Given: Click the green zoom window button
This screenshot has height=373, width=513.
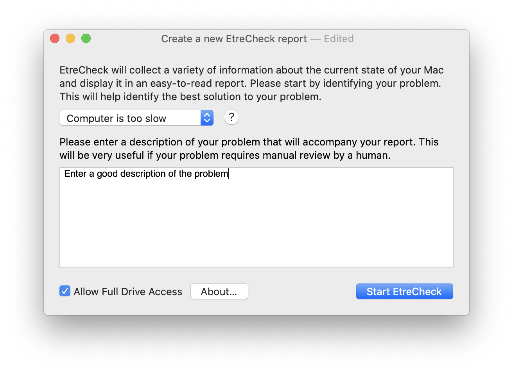Looking at the screenshot, I should tap(86, 38).
